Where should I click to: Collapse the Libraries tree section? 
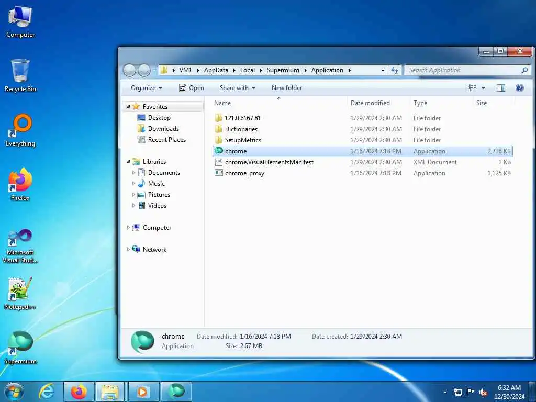[128, 161]
